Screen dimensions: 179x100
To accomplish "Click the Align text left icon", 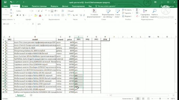I will (x=46, y=15).
